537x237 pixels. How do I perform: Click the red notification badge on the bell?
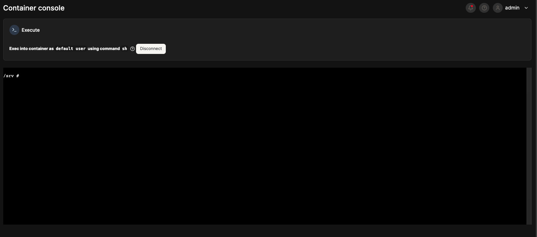tap(472, 6)
